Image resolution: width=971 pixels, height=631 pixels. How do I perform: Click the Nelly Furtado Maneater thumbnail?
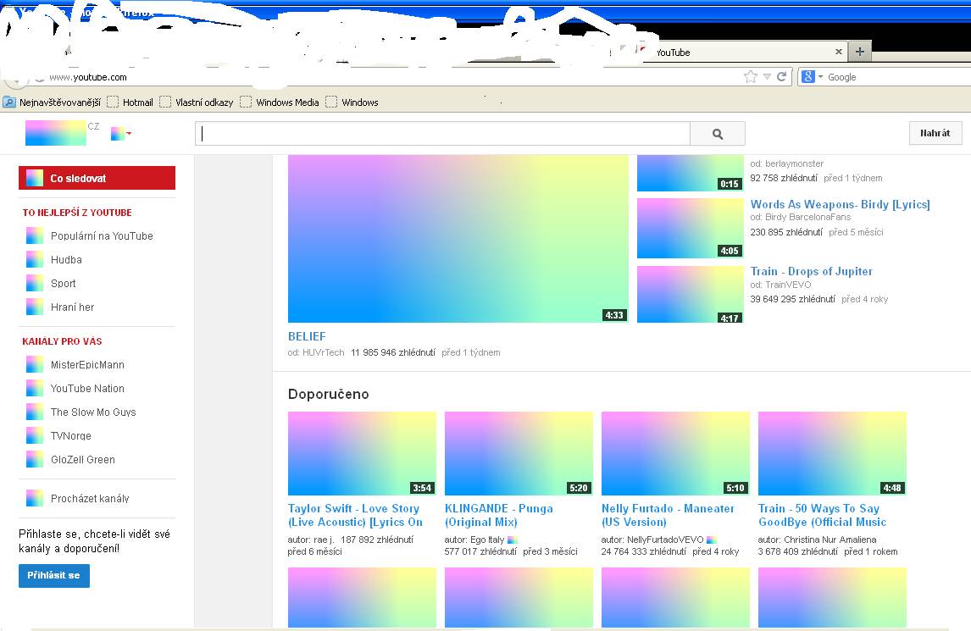coord(675,453)
